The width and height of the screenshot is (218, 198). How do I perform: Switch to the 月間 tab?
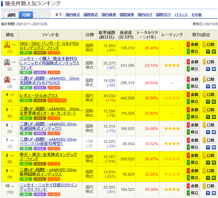click(x=26, y=15)
